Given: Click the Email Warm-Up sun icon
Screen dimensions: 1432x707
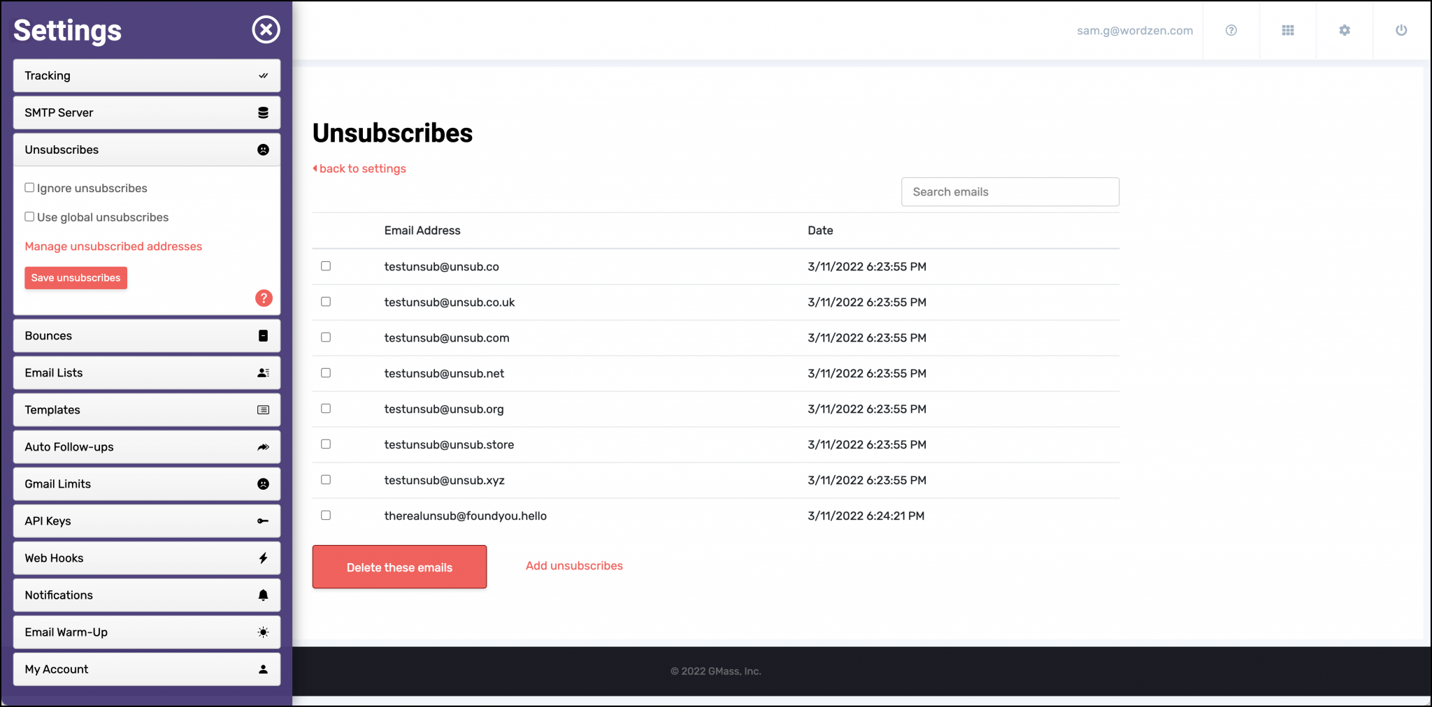Looking at the screenshot, I should point(263,632).
